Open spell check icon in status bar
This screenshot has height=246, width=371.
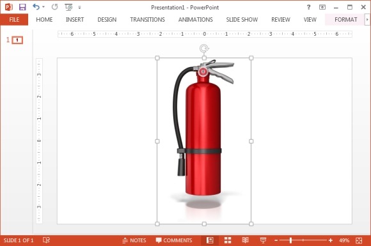46,240
